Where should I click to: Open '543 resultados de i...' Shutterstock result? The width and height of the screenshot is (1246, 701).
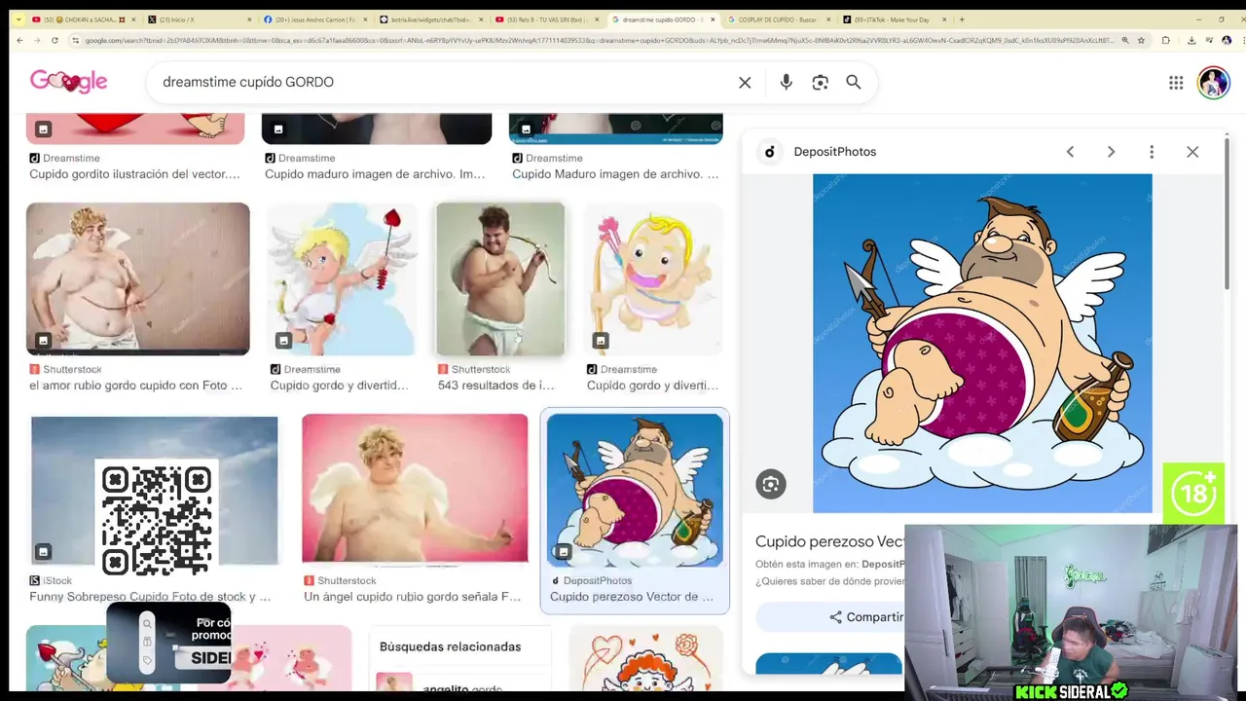pos(495,386)
